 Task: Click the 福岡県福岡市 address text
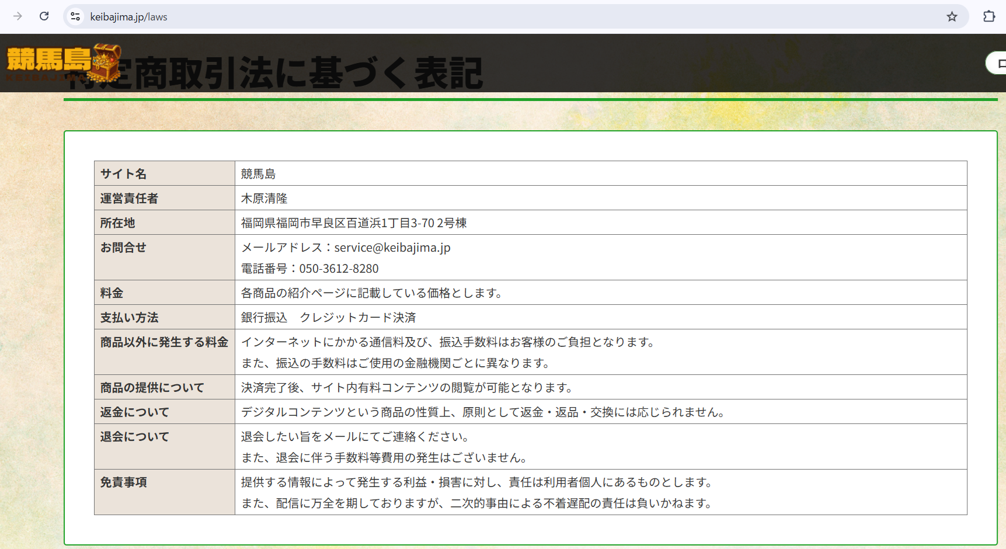click(x=353, y=223)
